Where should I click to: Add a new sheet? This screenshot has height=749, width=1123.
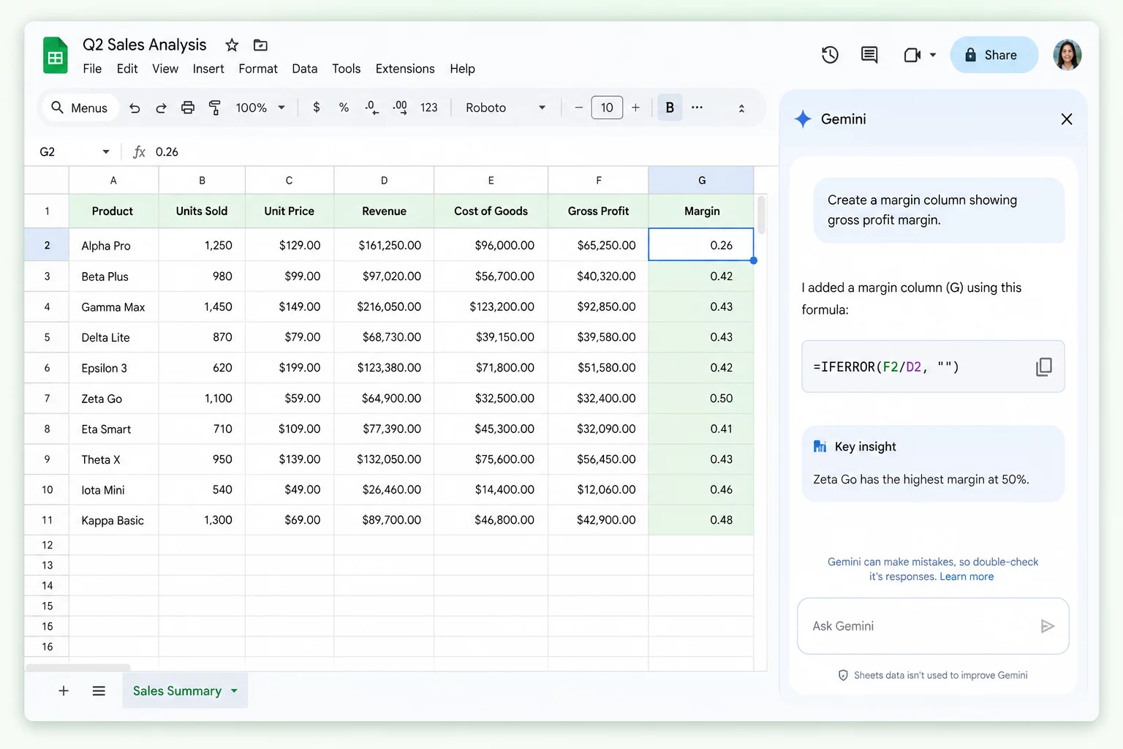(64, 690)
